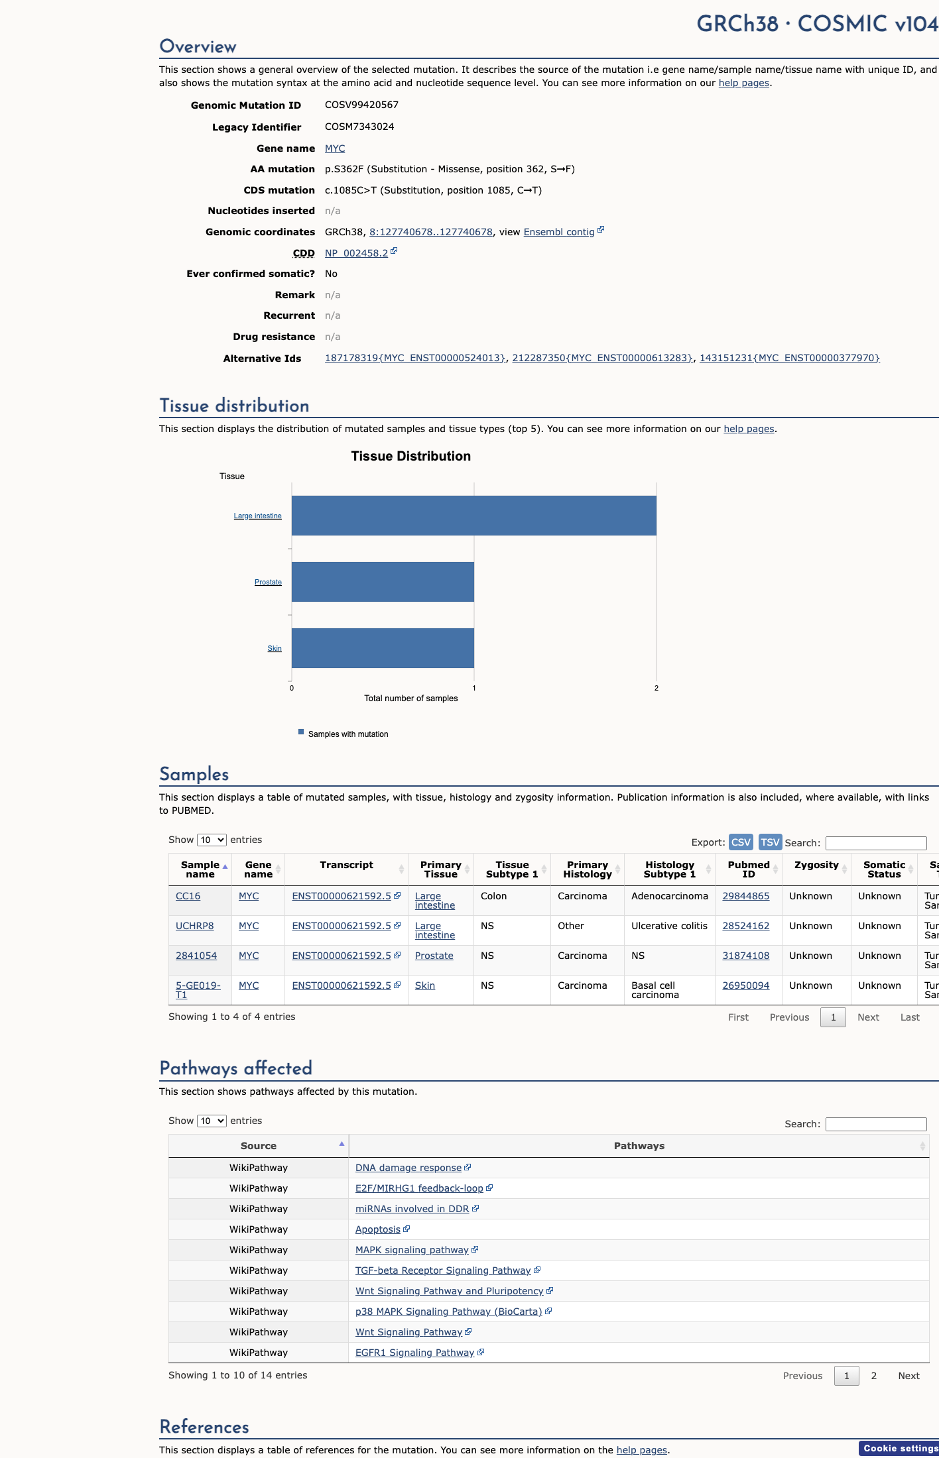Open help pages link in Overview section
Image resolution: width=939 pixels, height=1458 pixels.
(744, 83)
